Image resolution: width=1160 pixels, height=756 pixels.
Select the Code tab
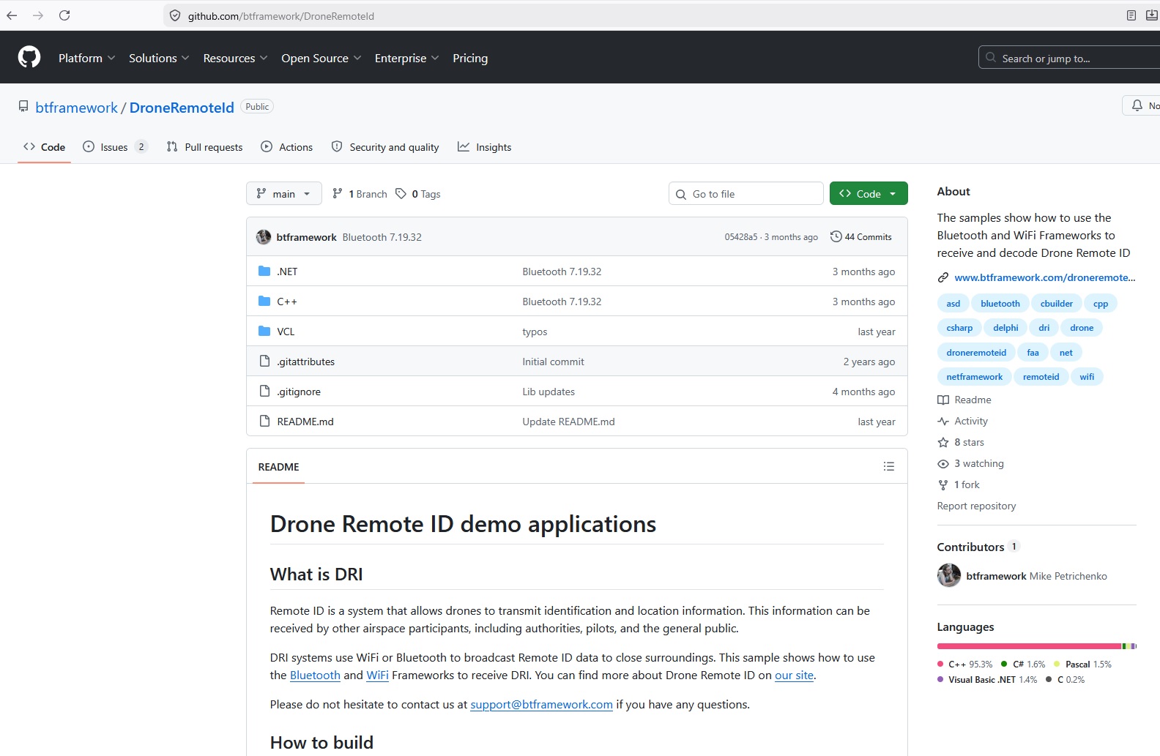coord(44,147)
